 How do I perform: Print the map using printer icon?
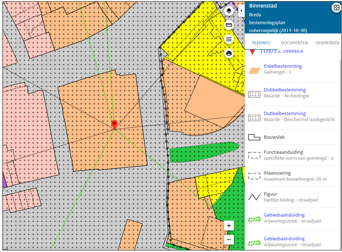pos(229,53)
